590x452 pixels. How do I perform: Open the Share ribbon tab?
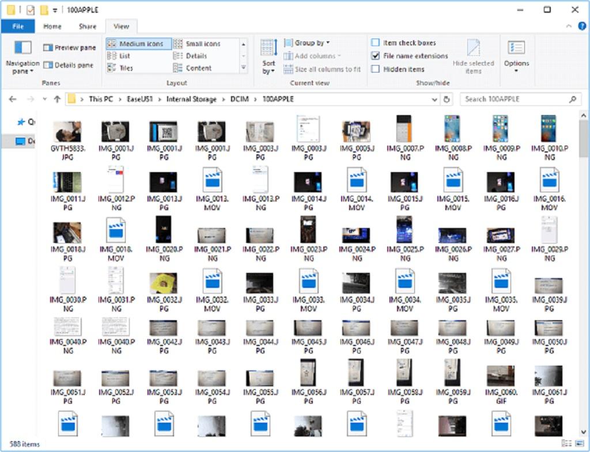(x=87, y=26)
